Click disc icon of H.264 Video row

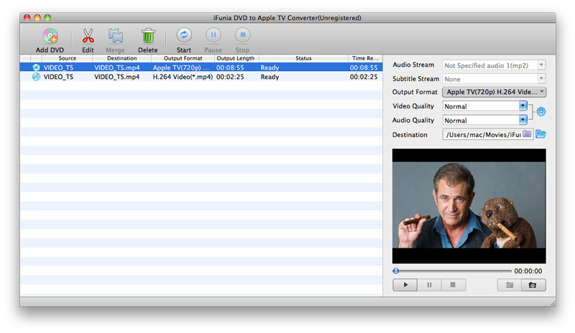(x=36, y=77)
